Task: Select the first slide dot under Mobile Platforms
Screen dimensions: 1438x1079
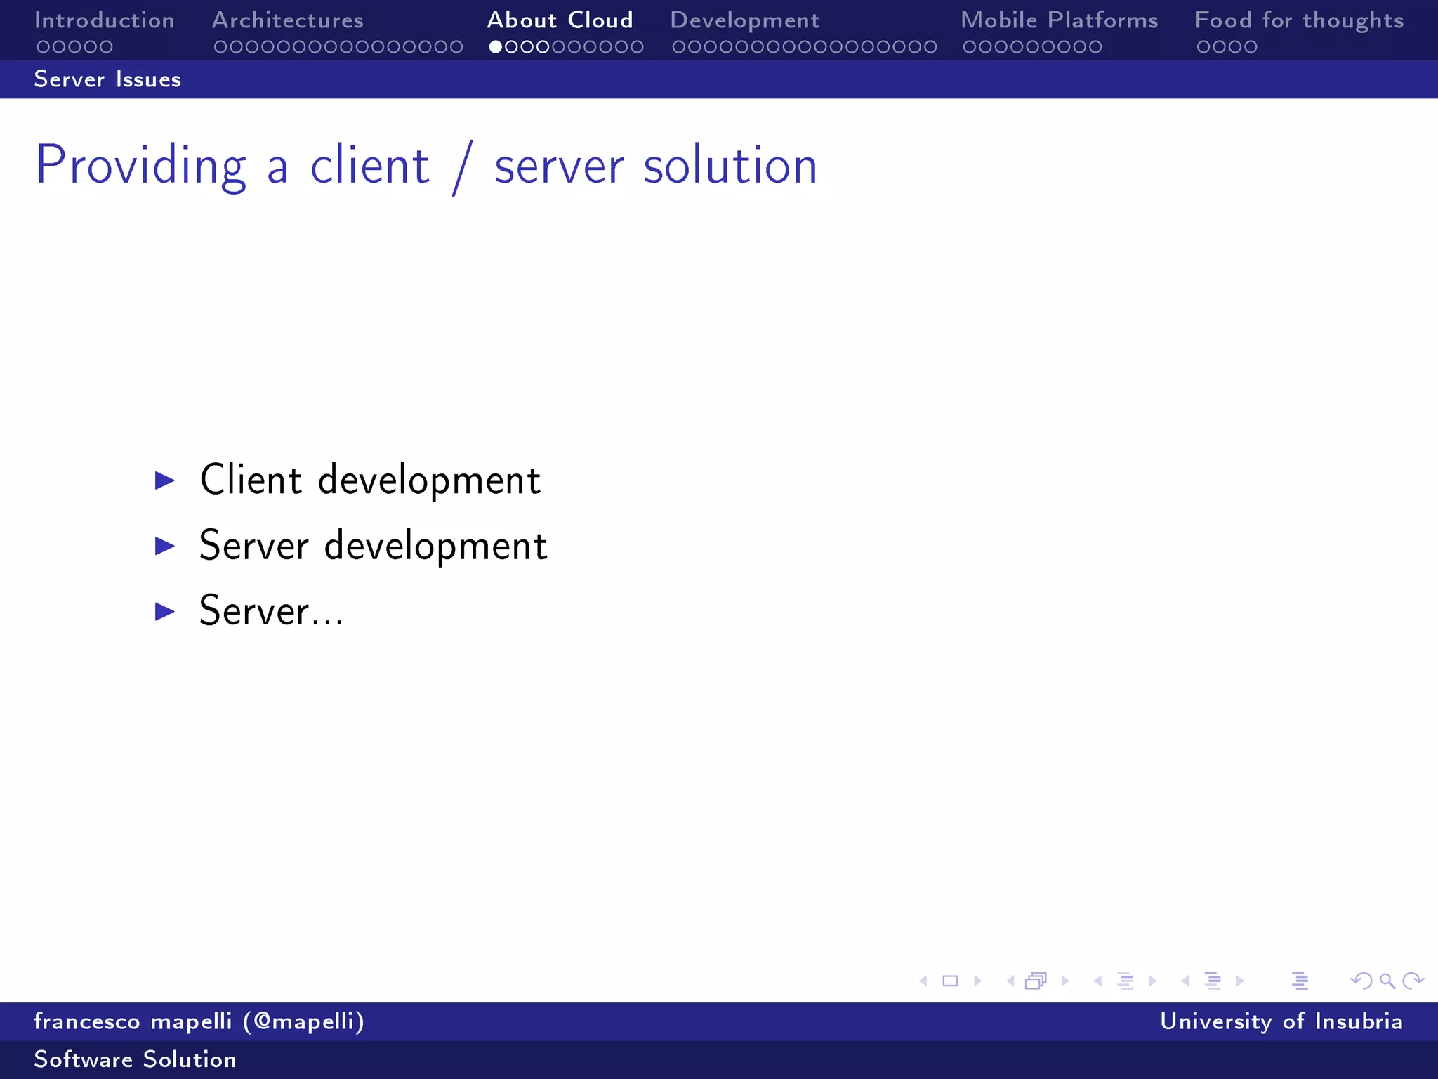Action: point(970,47)
